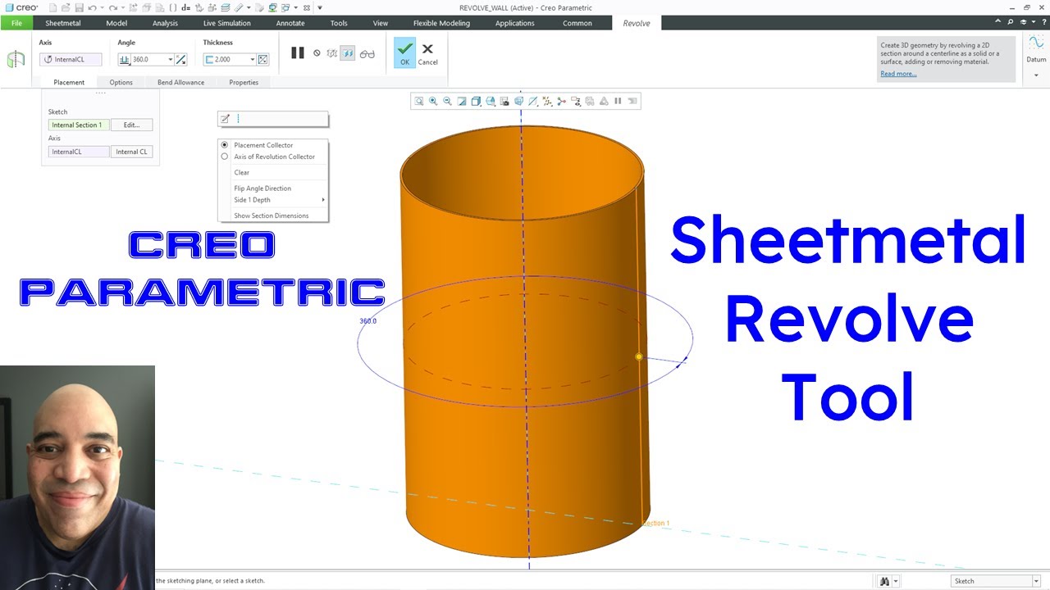Open the Bend Allowance panel tab

click(x=181, y=82)
